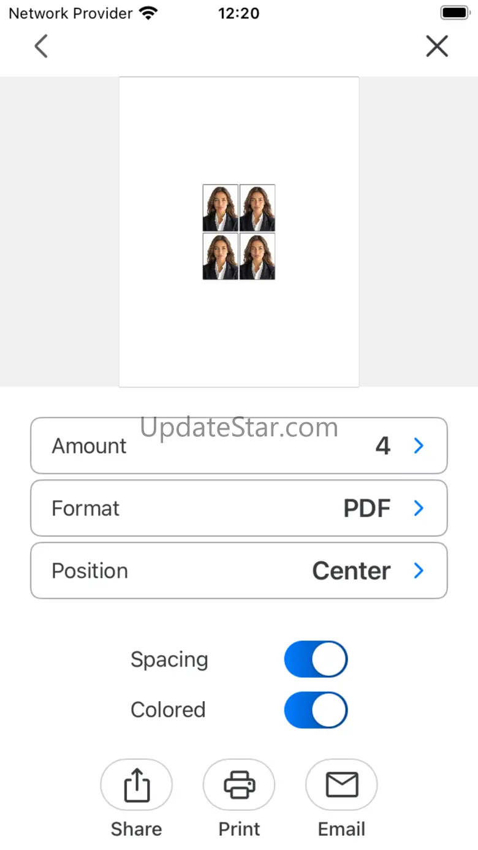Tap the Email envelope icon

341,784
